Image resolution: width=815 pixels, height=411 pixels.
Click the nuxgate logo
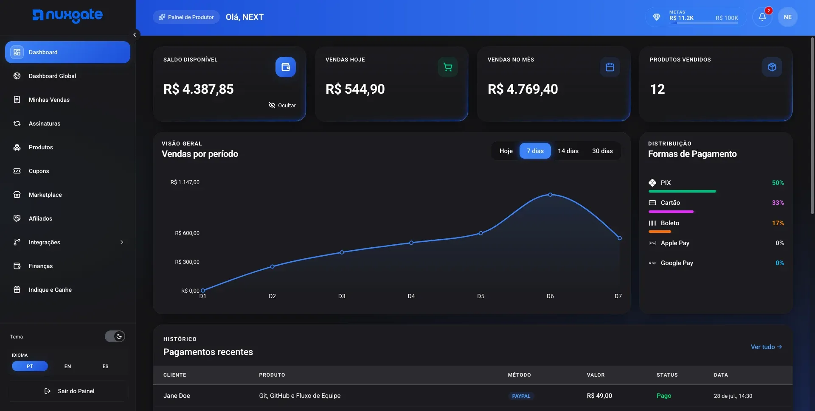[x=67, y=16]
